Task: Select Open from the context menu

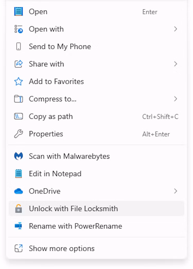Action: [38, 12]
